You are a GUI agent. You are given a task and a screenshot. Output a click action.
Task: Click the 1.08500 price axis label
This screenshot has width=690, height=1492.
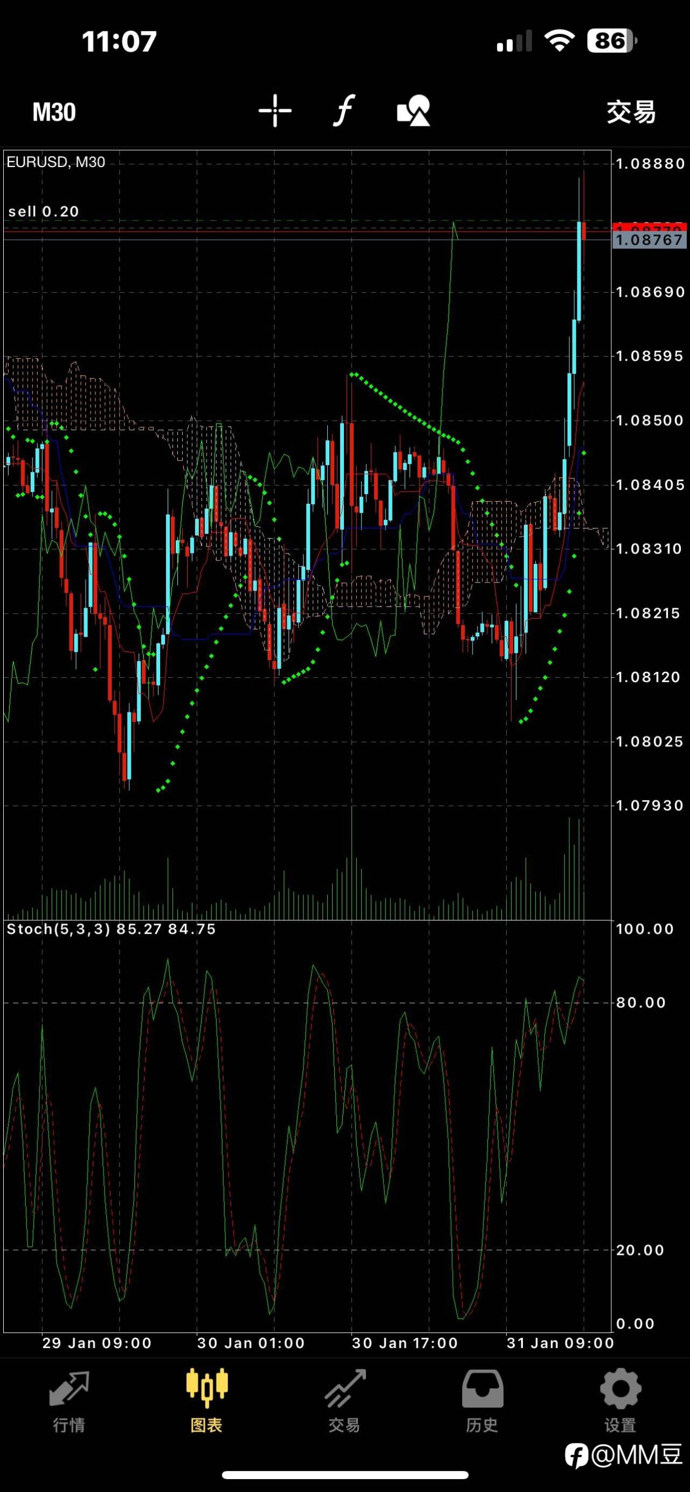(x=650, y=420)
